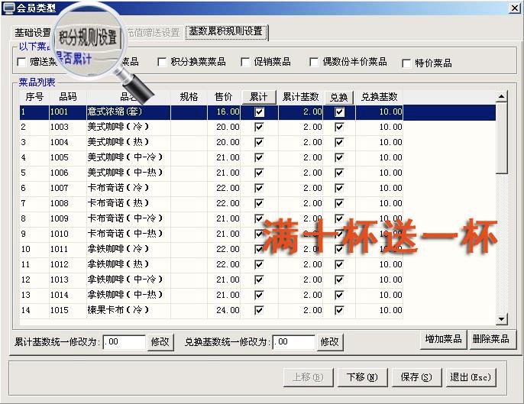Focus the 兑换基数统一修改为 input field
Image resolution: width=524 pixels, height=404 pixels.
294,342
